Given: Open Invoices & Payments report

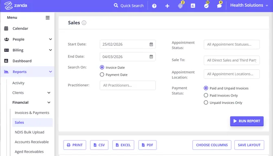Looking at the screenshot, I should [32, 113].
